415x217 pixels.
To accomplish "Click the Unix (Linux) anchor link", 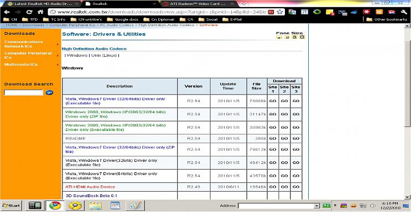I will point(104,55).
